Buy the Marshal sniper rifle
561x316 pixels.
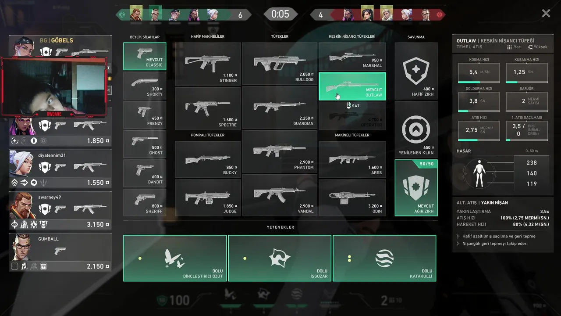click(352, 57)
